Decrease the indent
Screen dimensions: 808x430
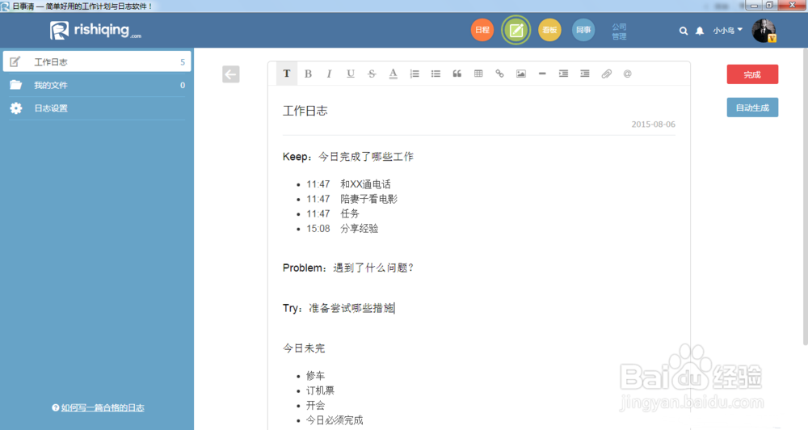point(585,74)
